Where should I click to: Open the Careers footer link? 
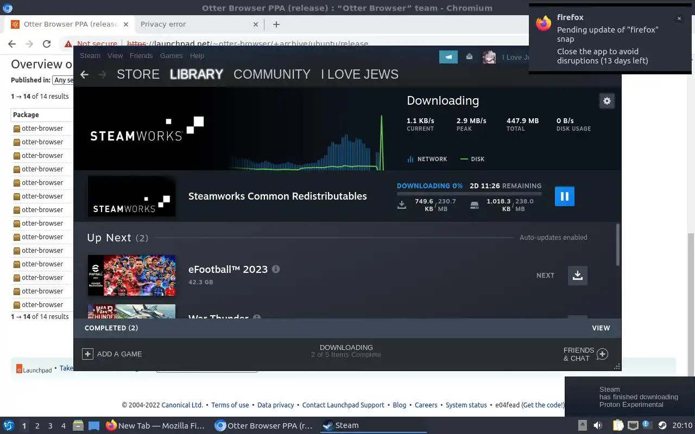[x=426, y=405]
